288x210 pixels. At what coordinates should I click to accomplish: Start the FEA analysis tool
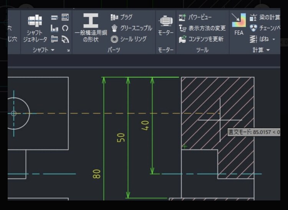pos(239,25)
